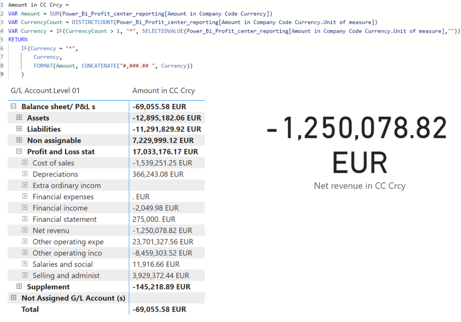Screen dimensions: 461x322
Task: Collapse the Balance sheet/ P&L s row
Action: click(13, 106)
